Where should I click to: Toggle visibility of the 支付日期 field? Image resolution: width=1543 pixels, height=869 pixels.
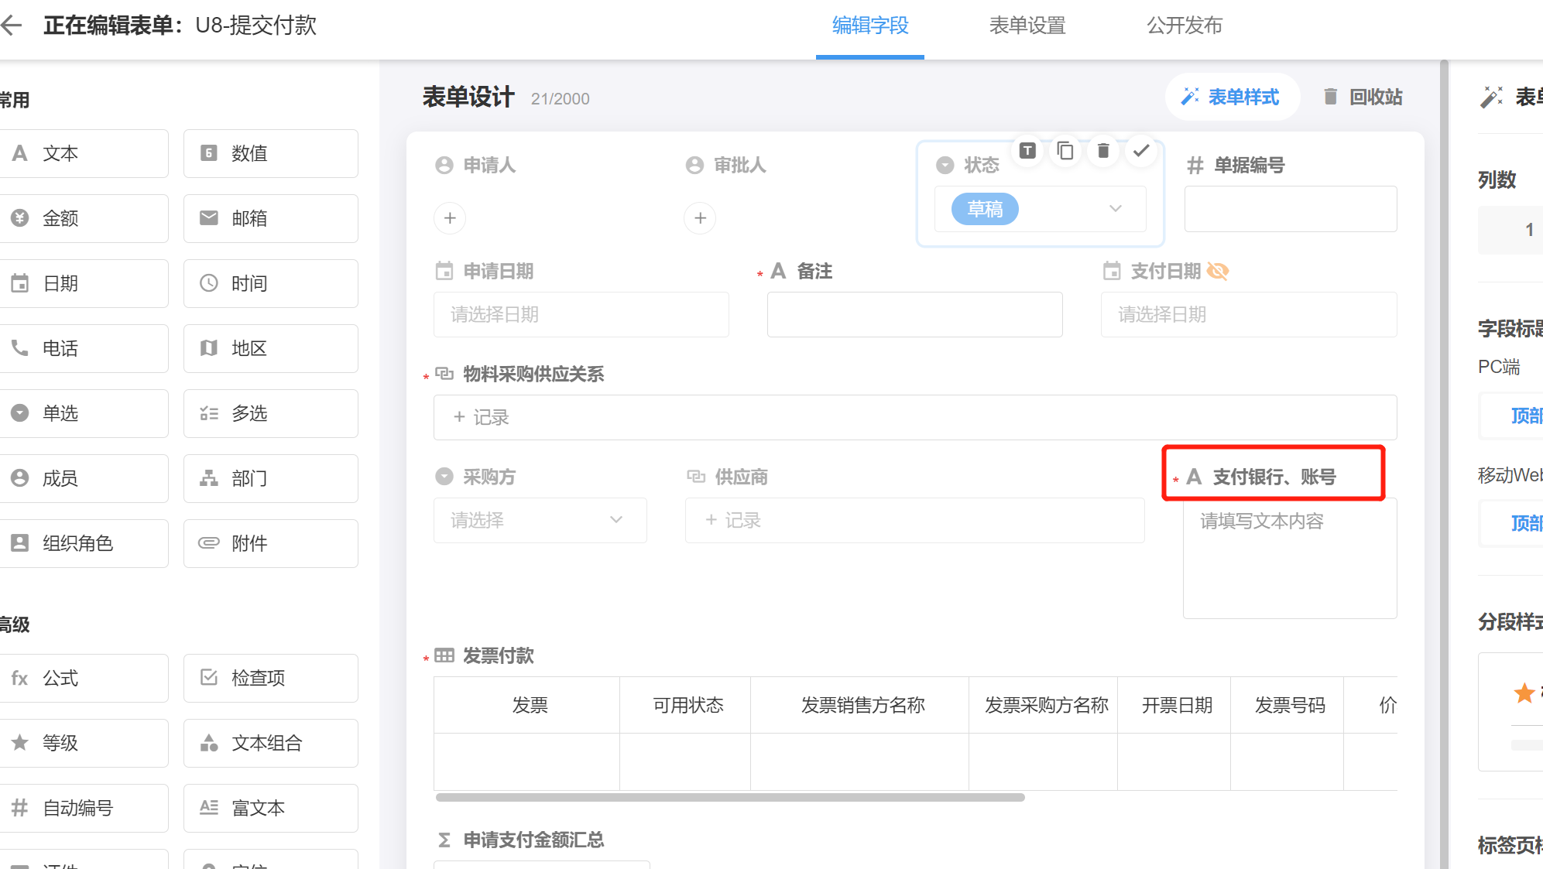click(1218, 271)
